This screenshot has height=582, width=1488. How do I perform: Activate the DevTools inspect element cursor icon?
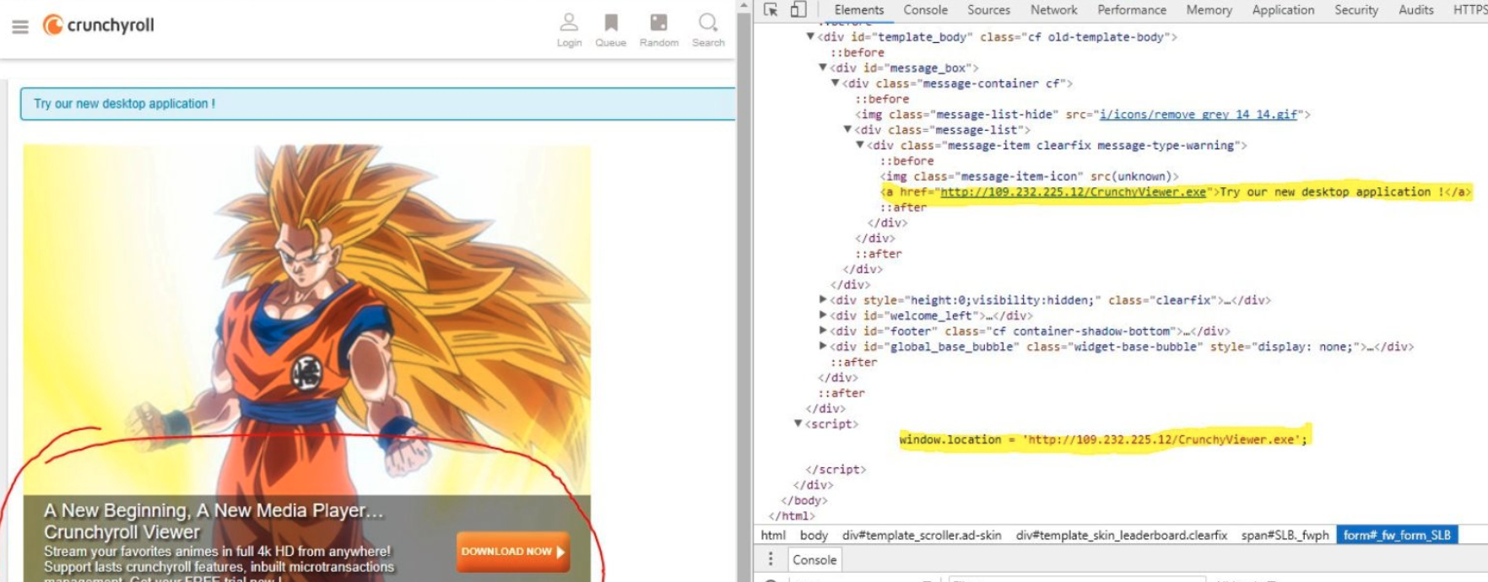(771, 9)
